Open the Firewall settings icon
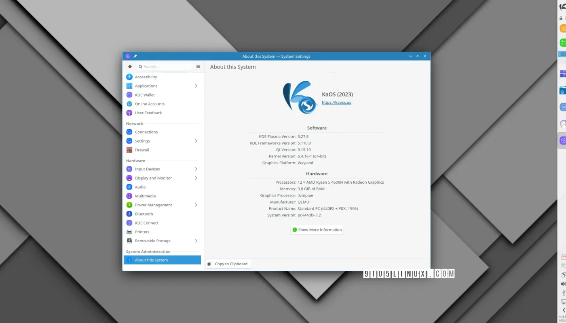This screenshot has height=323, width=566. click(x=130, y=150)
